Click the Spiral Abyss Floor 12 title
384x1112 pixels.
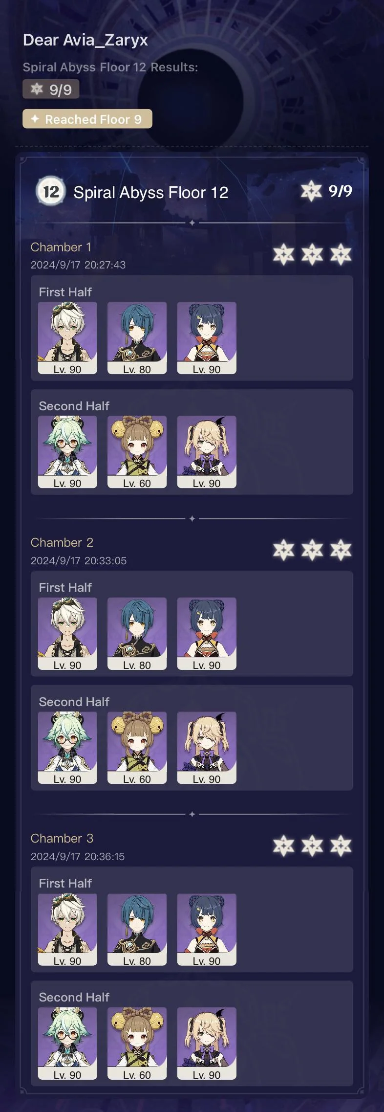pyautogui.click(x=151, y=192)
